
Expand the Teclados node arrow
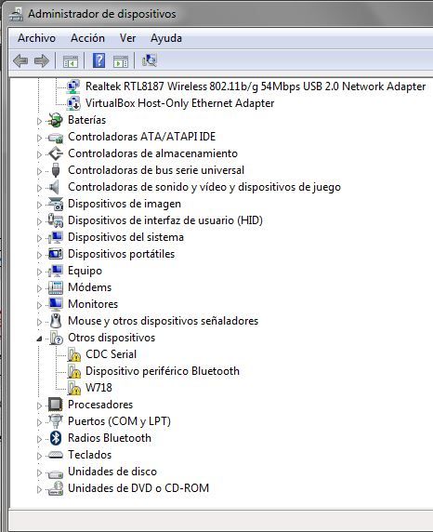[39, 456]
